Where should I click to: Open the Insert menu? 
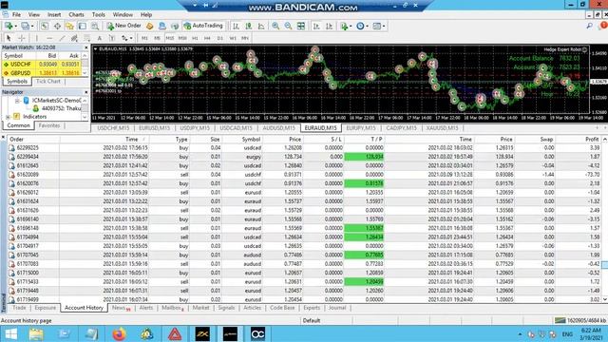pos(54,14)
